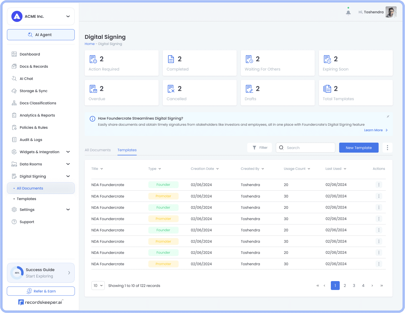Go to first page double arrow
Image resolution: width=405 pixels, height=313 pixels.
318,286
